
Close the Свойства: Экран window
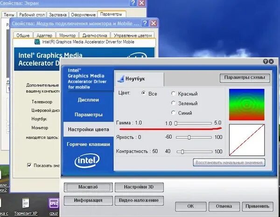pyautogui.click(x=141, y=3)
